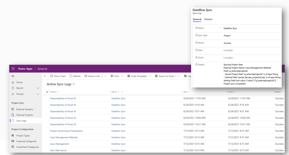289x155 pixels.
Task: Open the Start column header dropdown
Action: coord(189,92)
